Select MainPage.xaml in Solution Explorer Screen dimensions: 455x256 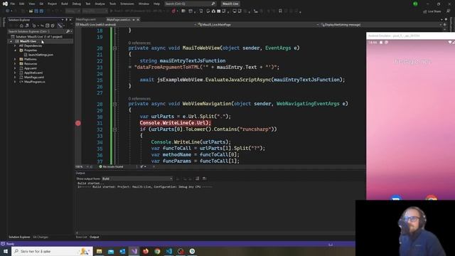point(34,78)
